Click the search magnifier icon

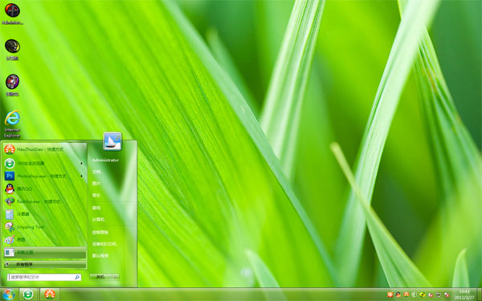pyautogui.click(x=77, y=278)
